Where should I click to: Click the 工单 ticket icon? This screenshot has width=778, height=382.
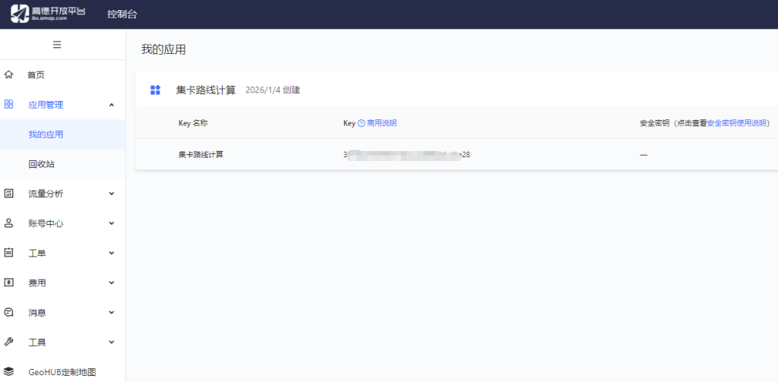pyautogui.click(x=9, y=253)
